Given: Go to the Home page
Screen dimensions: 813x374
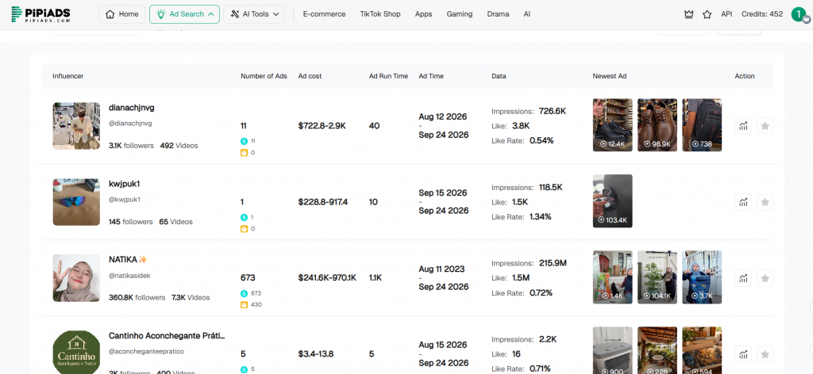Looking at the screenshot, I should pos(121,14).
